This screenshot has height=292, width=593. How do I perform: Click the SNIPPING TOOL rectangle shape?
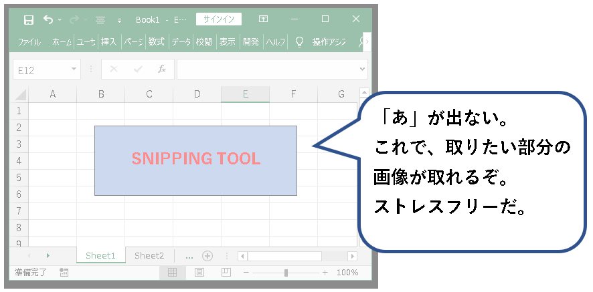195,160
